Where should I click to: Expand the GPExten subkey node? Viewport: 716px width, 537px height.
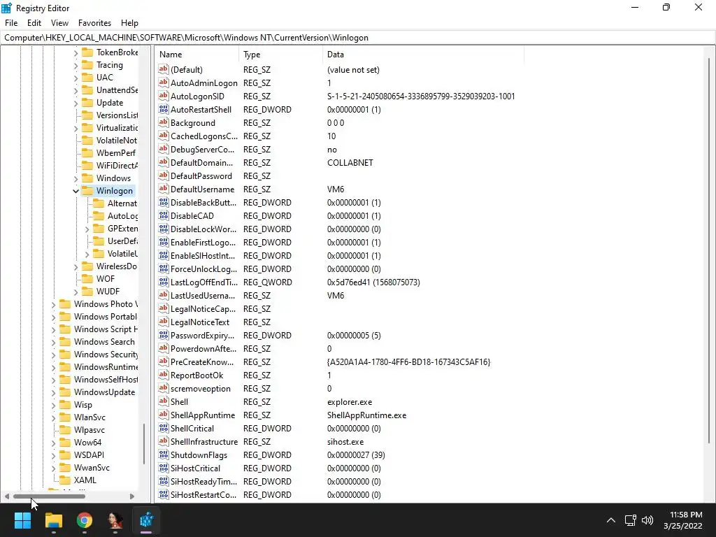click(x=87, y=229)
